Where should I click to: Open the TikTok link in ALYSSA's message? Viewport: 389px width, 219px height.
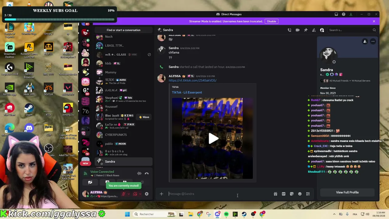(x=192, y=81)
